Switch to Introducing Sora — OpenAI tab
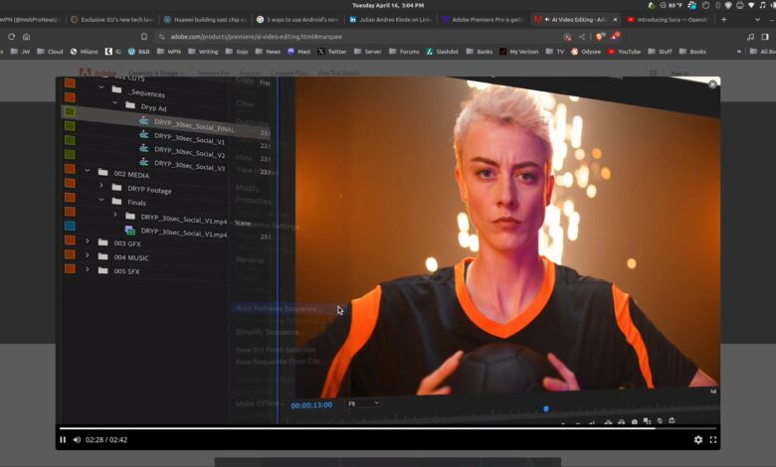The width and height of the screenshot is (776, 467). (669, 20)
